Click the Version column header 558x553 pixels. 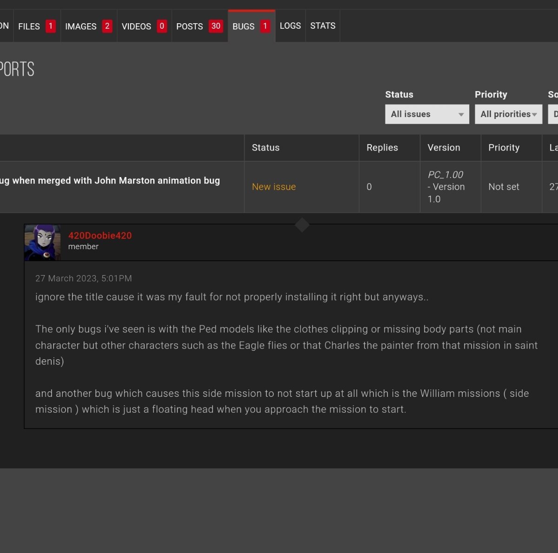click(444, 148)
